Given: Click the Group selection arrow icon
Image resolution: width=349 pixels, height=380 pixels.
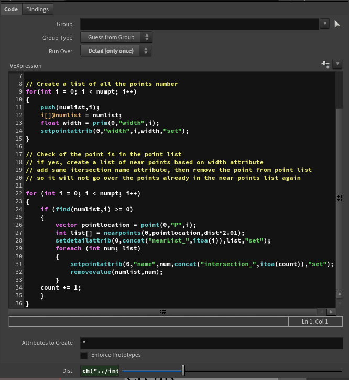Looking at the screenshot, I should click(337, 24).
